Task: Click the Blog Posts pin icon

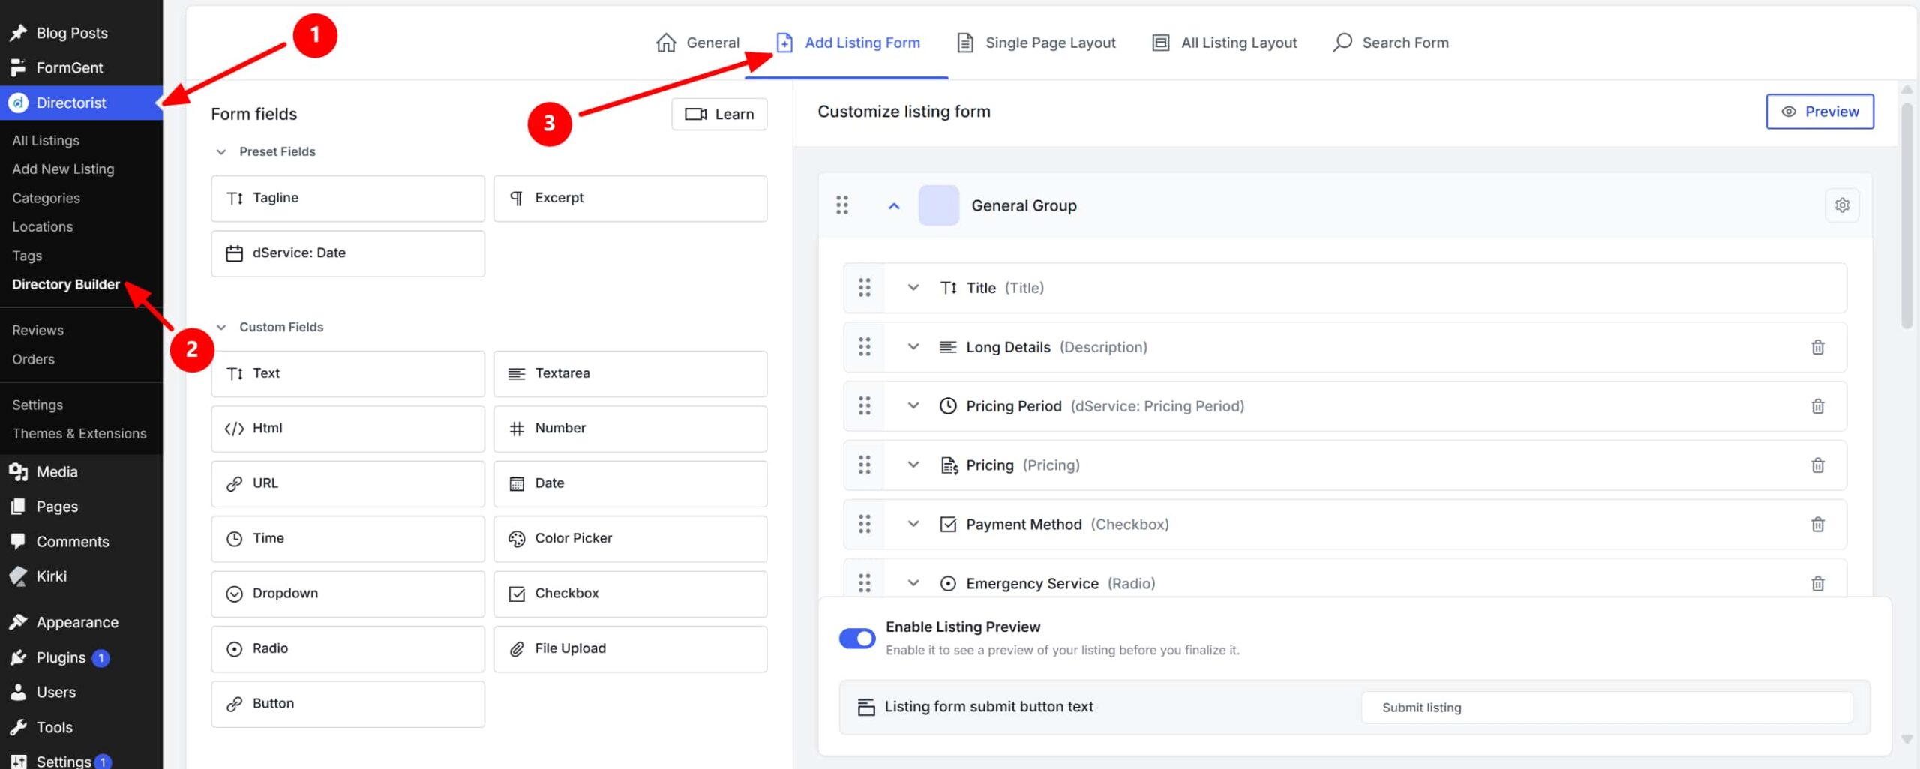Action: pyautogui.click(x=19, y=33)
